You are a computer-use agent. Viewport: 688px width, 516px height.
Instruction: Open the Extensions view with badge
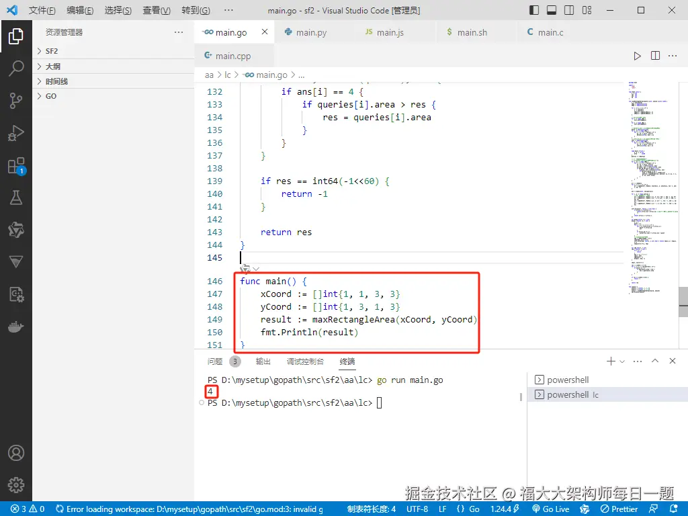[x=17, y=166]
